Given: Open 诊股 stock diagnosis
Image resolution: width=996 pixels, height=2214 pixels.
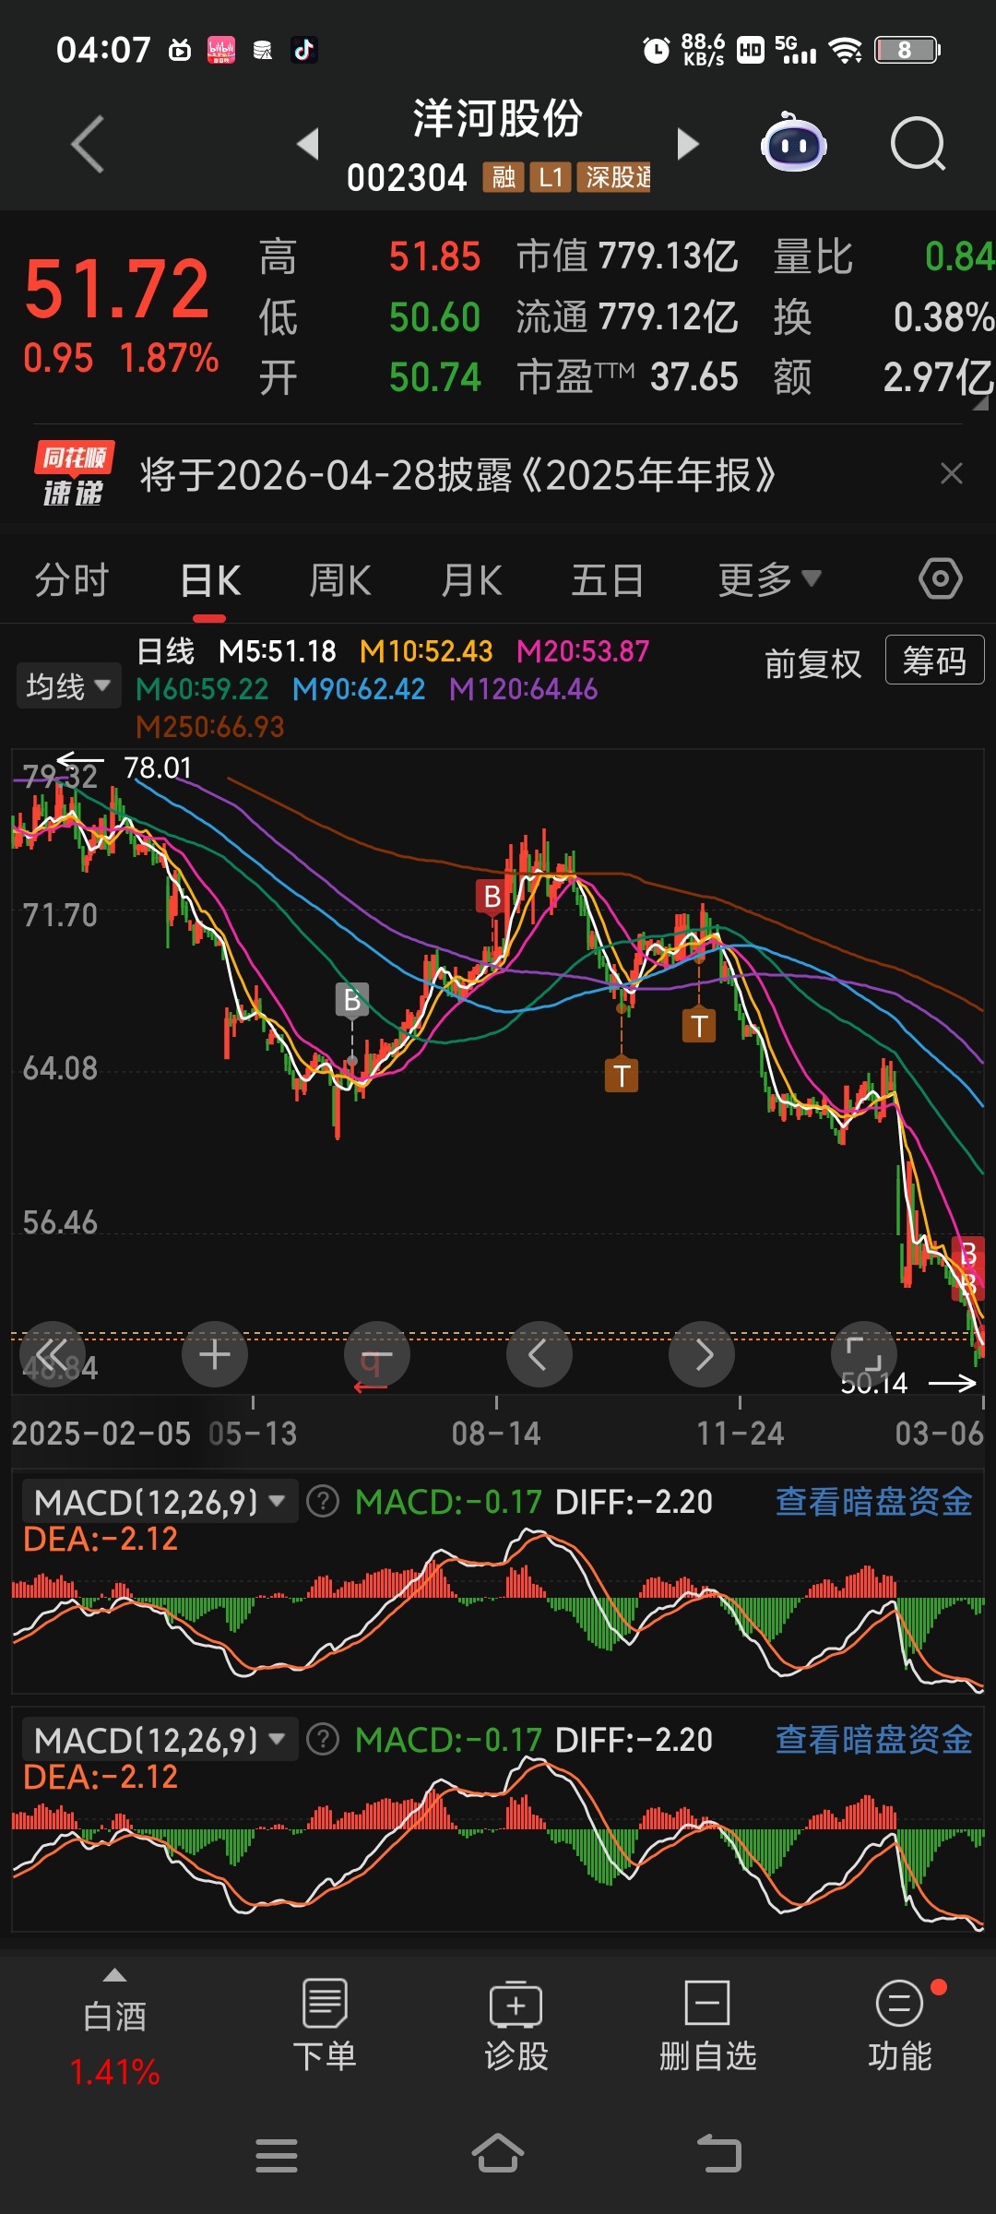Looking at the screenshot, I should (x=516, y=2028).
